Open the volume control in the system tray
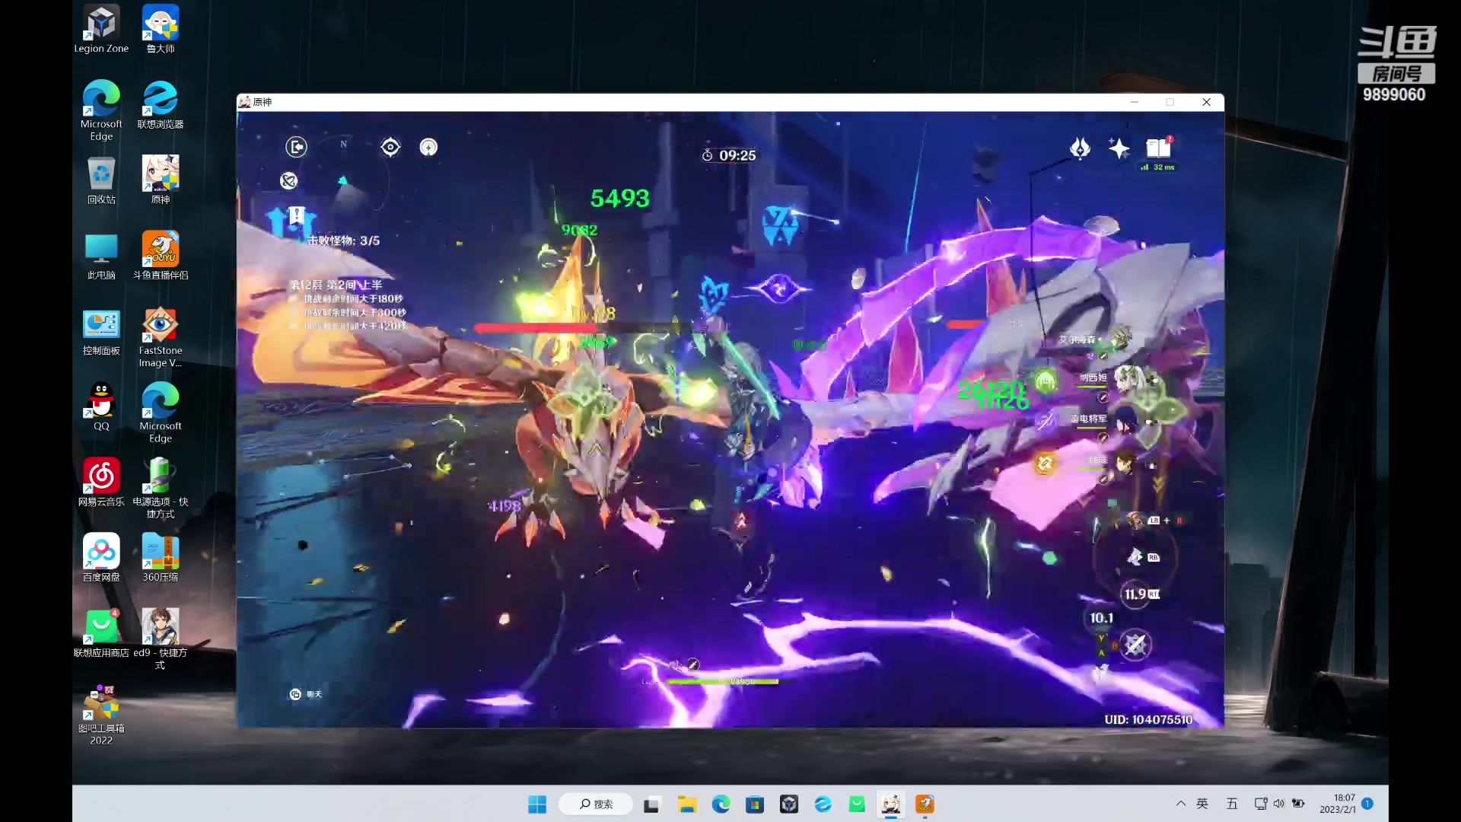Screen dimensions: 1461x822 (x=1279, y=804)
